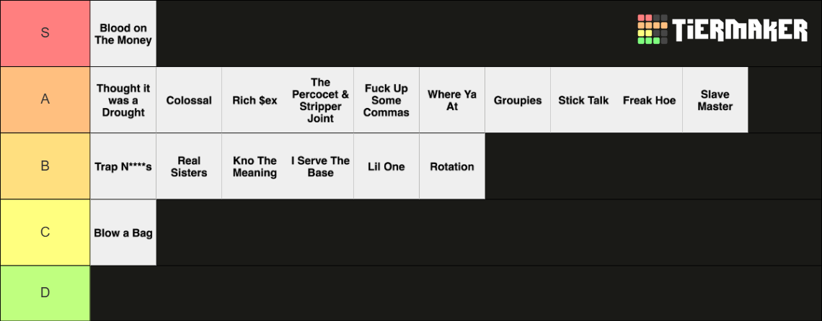The height and width of the screenshot is (321, 822).
Task: Select the Groupies tile
Action: [x=518, y=99]
